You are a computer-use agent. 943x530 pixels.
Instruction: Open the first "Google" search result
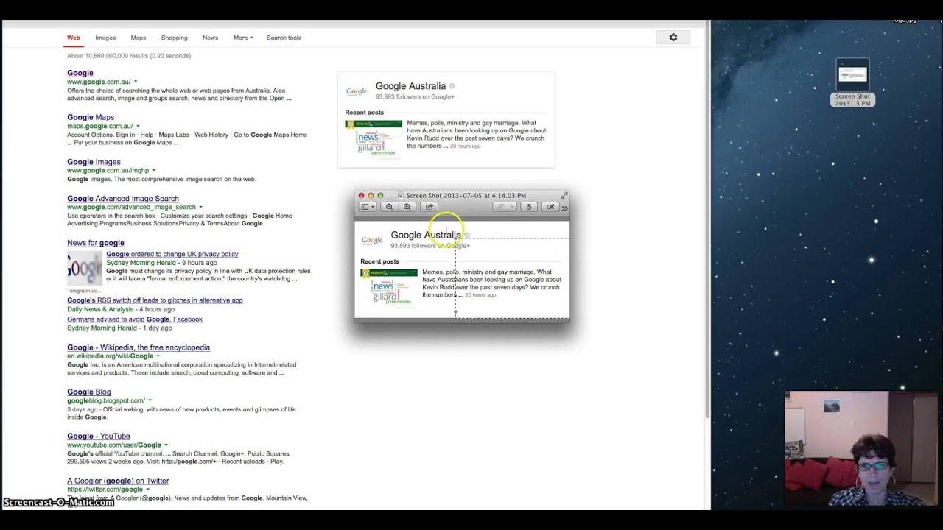[80, 73]
